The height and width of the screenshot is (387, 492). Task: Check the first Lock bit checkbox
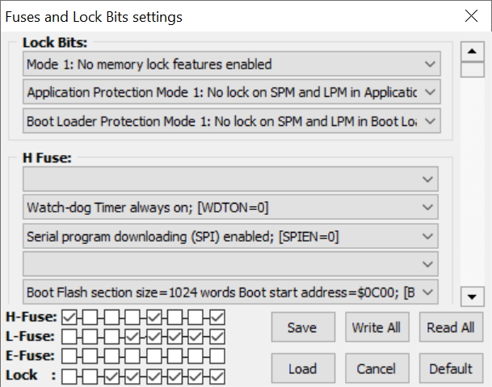[x=69, y=376]
